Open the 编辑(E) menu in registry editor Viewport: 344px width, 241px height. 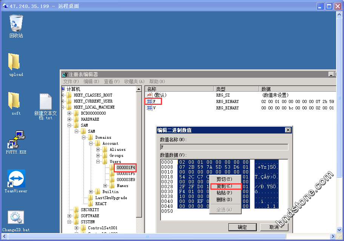click(91, 81)
